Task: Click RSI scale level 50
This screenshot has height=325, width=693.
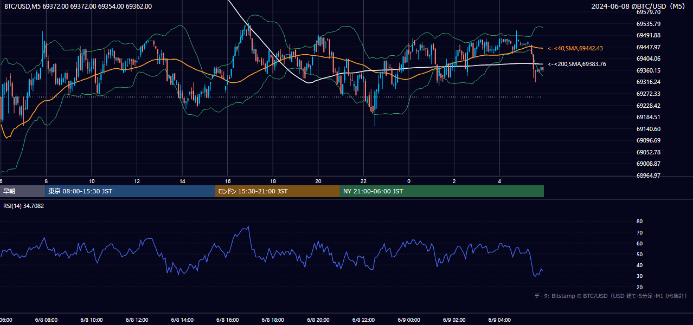Action: click(640, 254)
